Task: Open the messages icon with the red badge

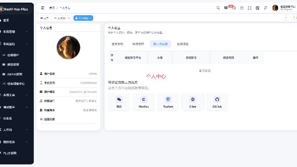Action: pos(226,8)
